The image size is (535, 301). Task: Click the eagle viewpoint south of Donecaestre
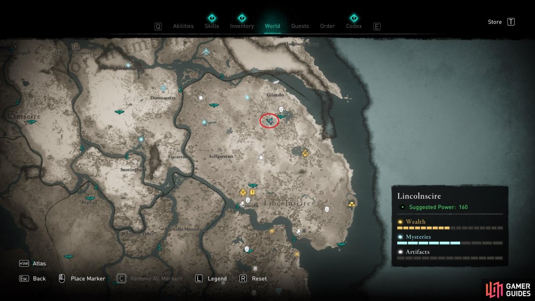(119, 112)
